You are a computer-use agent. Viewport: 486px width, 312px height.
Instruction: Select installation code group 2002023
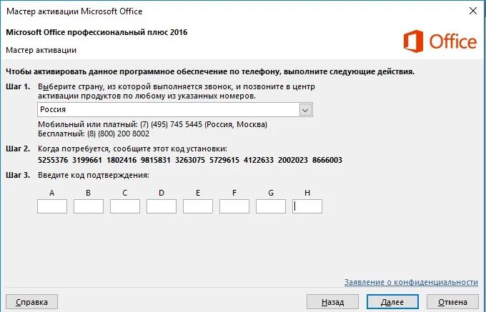point(293,160)
